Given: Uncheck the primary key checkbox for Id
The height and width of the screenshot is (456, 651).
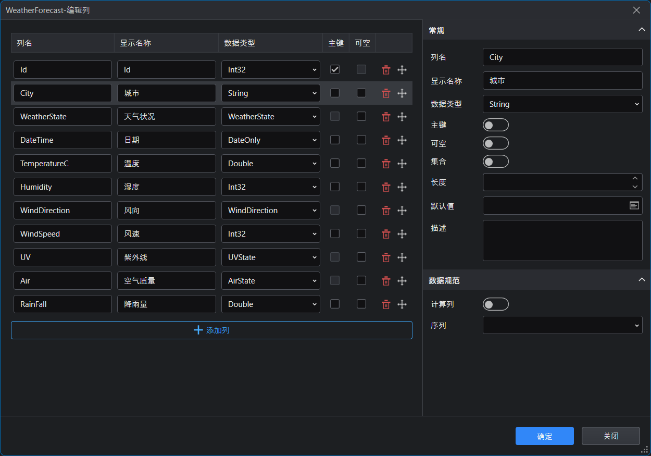Looking at the screenshot, I should 335,69.
